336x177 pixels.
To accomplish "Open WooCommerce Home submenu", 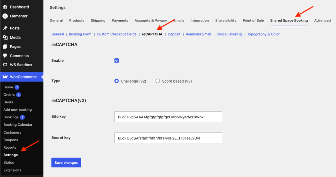I will [x=8, y=87].
